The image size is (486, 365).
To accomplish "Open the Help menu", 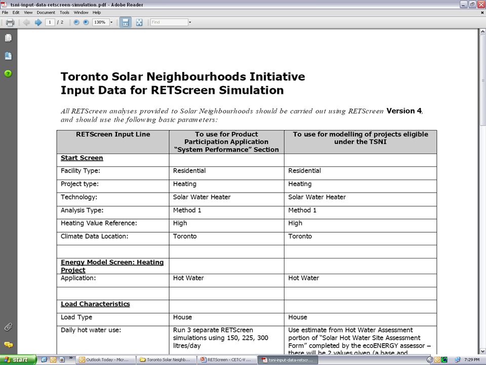I will point(97,13).
